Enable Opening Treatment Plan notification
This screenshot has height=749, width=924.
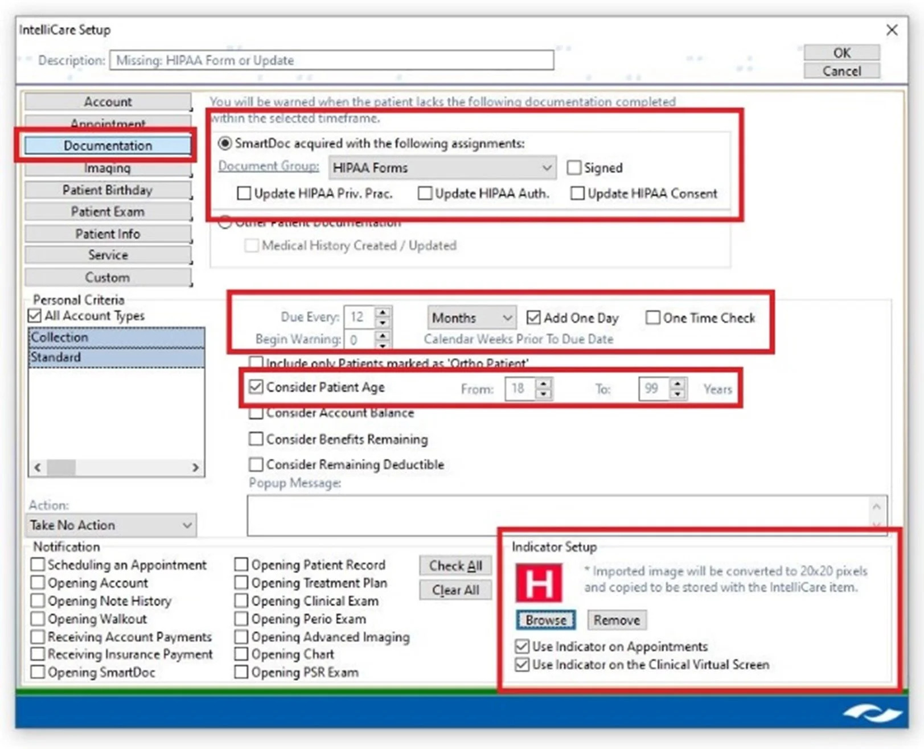241,583
